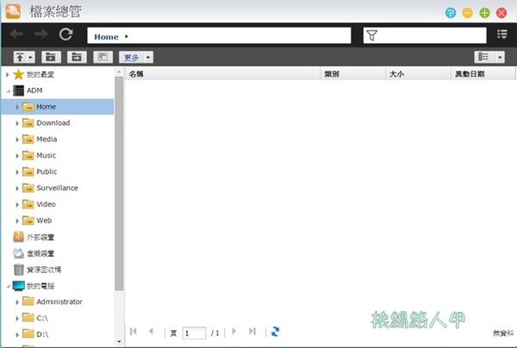Screen dimensions: 517x348
Task: Open the help question mark button
Action: click(x=450, y=13)
